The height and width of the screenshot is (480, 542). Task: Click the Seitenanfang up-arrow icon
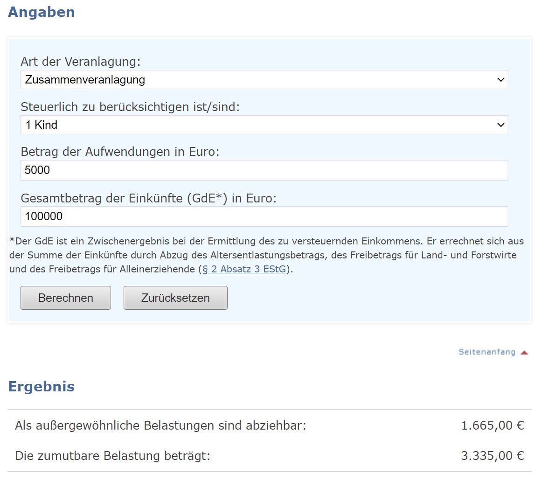point(524,352)
